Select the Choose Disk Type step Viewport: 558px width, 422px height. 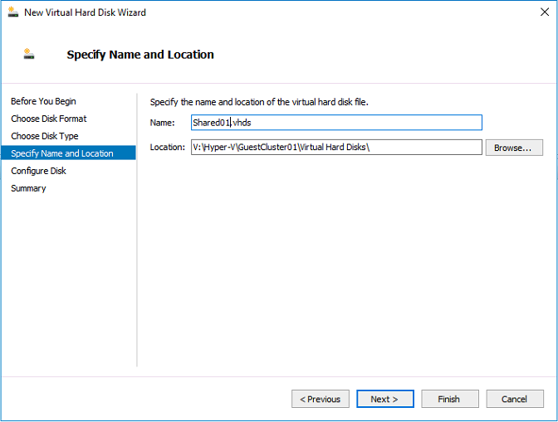[45, 136]
